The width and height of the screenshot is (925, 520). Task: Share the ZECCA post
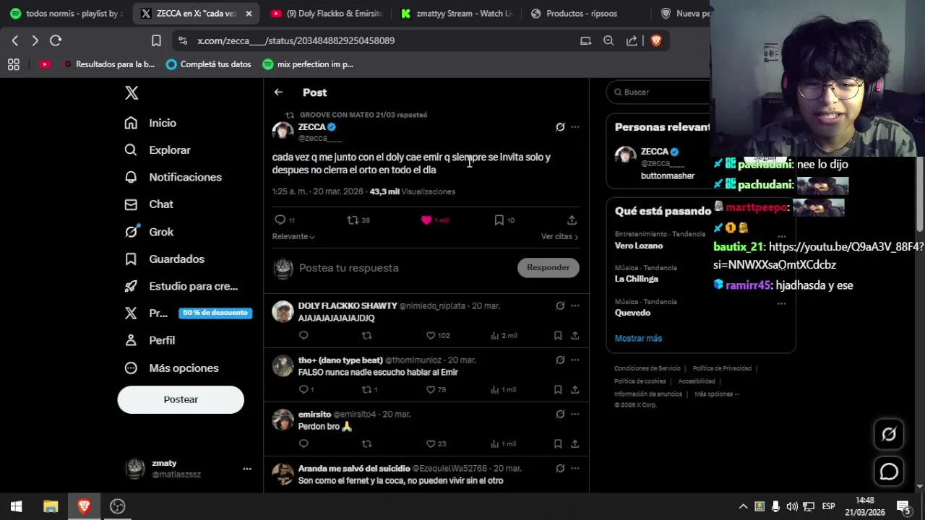[x=572, y=220]
